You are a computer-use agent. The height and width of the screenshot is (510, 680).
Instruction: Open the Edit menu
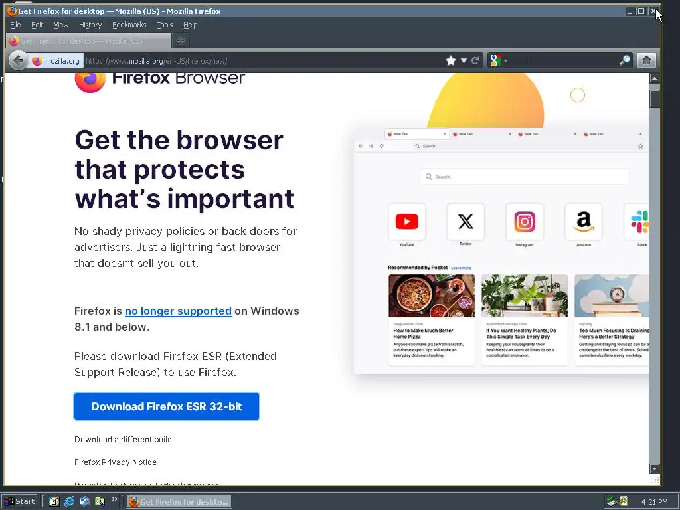pos(37,25)
